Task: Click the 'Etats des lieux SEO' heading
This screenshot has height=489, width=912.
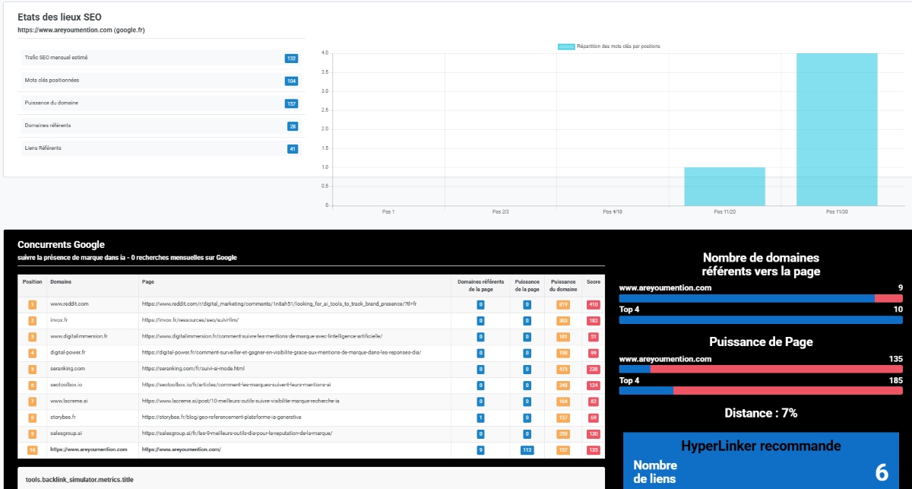Action: point(59,17)
